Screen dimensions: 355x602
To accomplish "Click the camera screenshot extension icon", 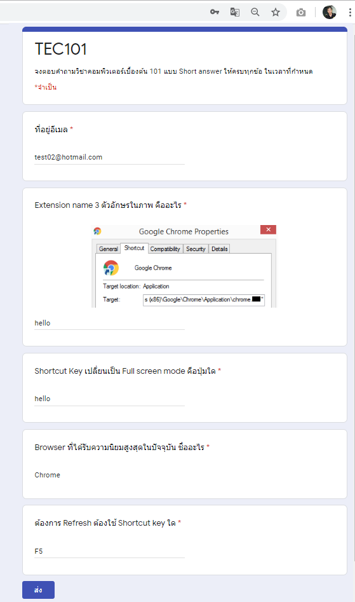I will [x=301, y=13].
